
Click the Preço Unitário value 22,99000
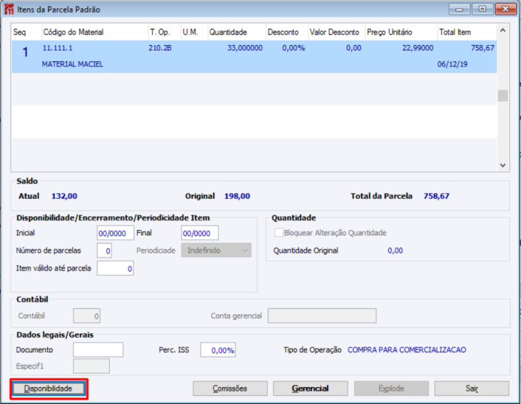(418, 48)
